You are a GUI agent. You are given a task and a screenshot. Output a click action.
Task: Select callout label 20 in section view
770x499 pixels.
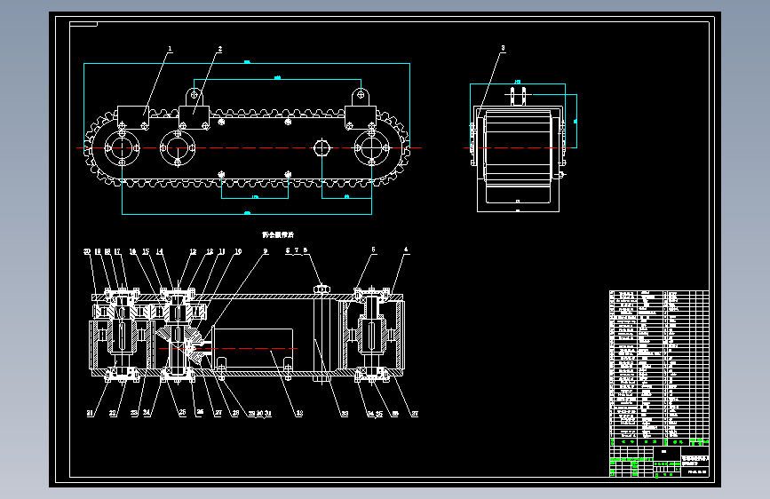coord(87,252)
